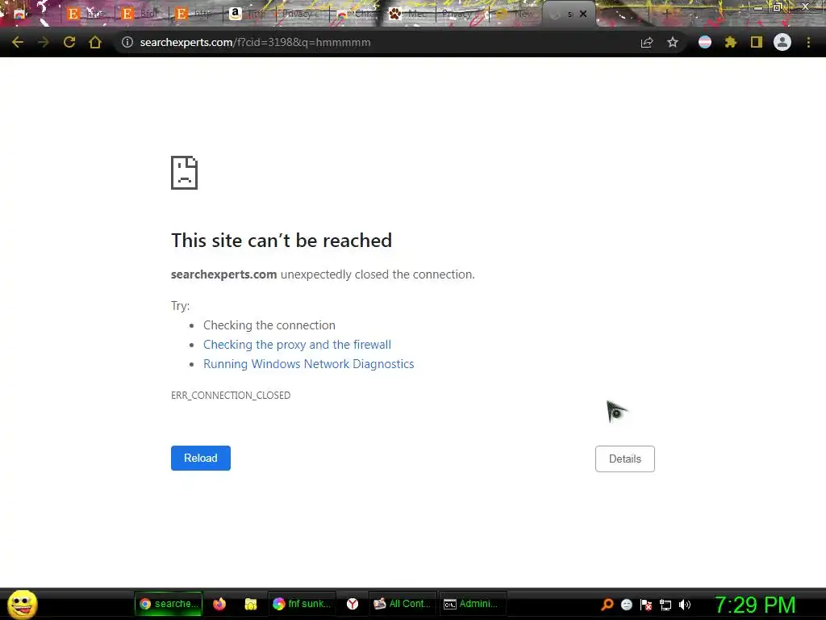Click the smiley face Start button

pos(22,604)
